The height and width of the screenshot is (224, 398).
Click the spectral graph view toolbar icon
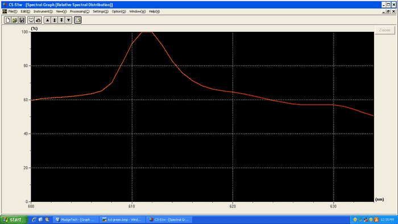(x=78, y=20)
